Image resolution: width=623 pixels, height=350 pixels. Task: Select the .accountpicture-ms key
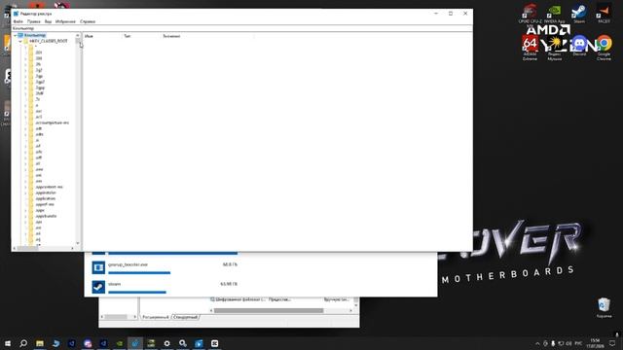click(x=52, y=122)
